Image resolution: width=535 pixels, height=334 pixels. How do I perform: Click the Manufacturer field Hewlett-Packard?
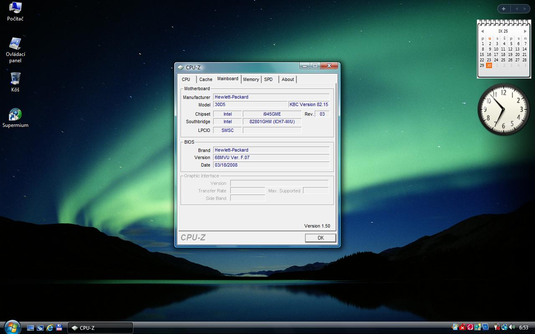271,97
